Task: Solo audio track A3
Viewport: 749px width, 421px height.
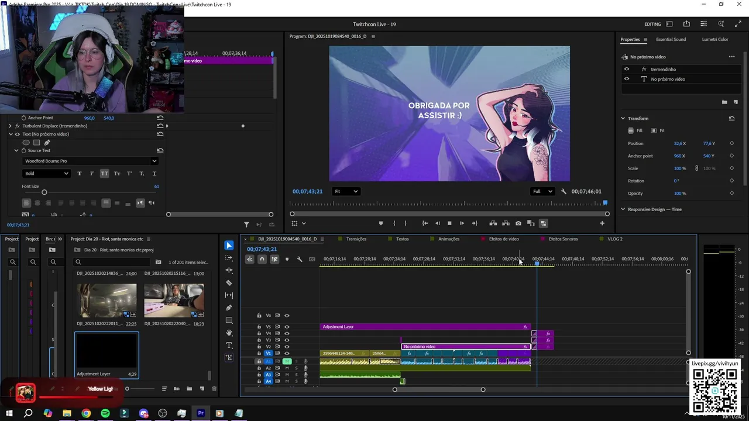Action: click(x=296, y=375)
